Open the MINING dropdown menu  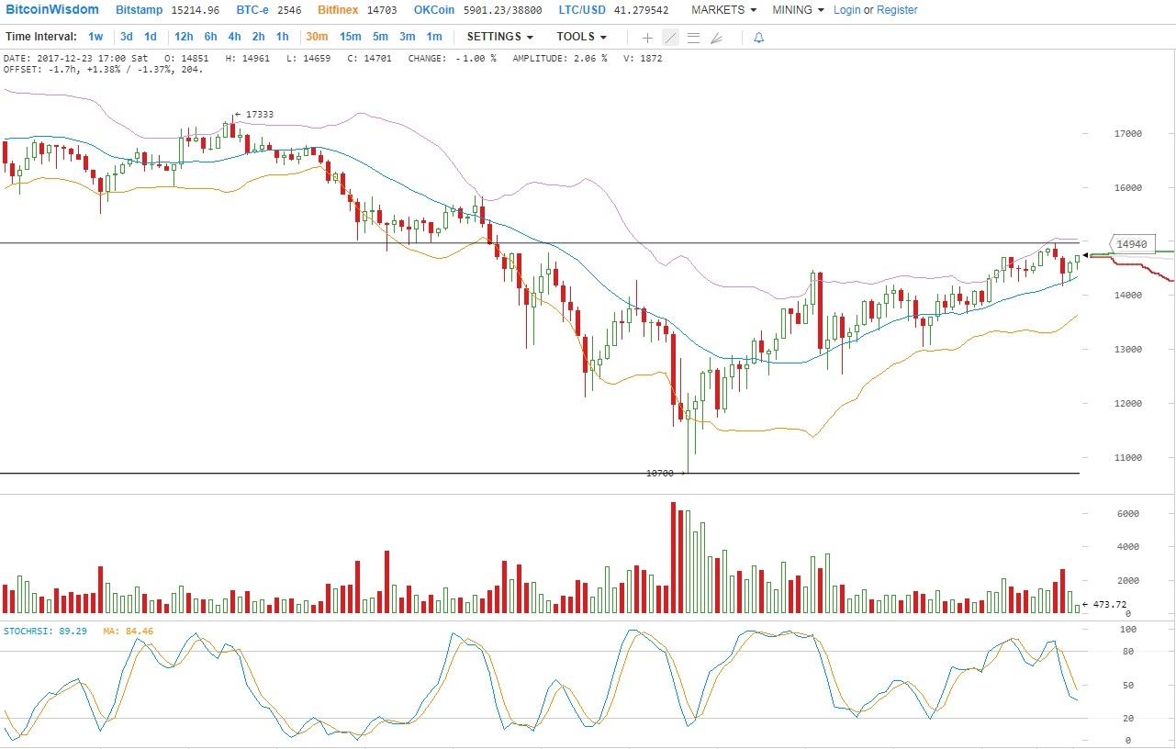[797, 10]
